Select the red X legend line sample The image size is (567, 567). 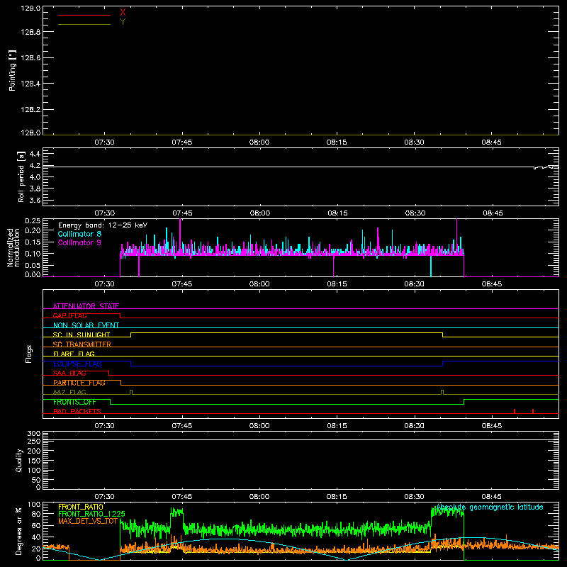[84, 15]
